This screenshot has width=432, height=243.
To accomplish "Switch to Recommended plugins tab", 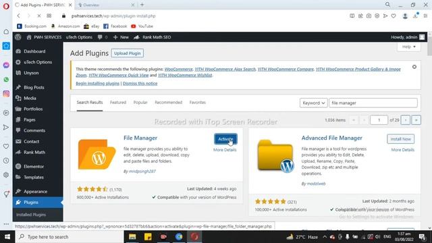I will (x=168, y=102).
